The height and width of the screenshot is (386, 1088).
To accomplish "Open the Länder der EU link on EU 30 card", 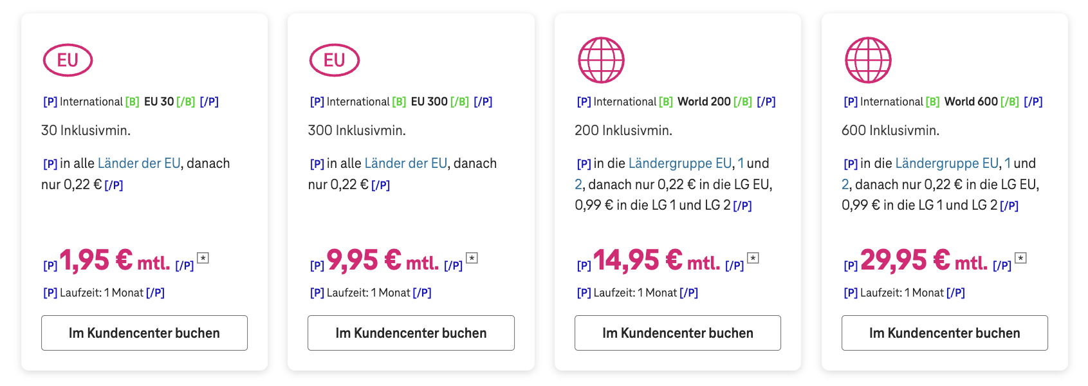I will tap(139, 163).
